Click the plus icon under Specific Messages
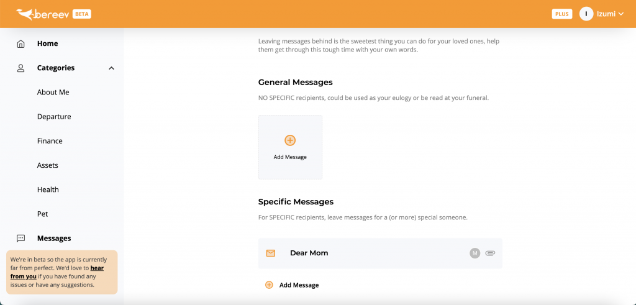The width and height of the screenshot is (636, 305). [x=269, y=285]
